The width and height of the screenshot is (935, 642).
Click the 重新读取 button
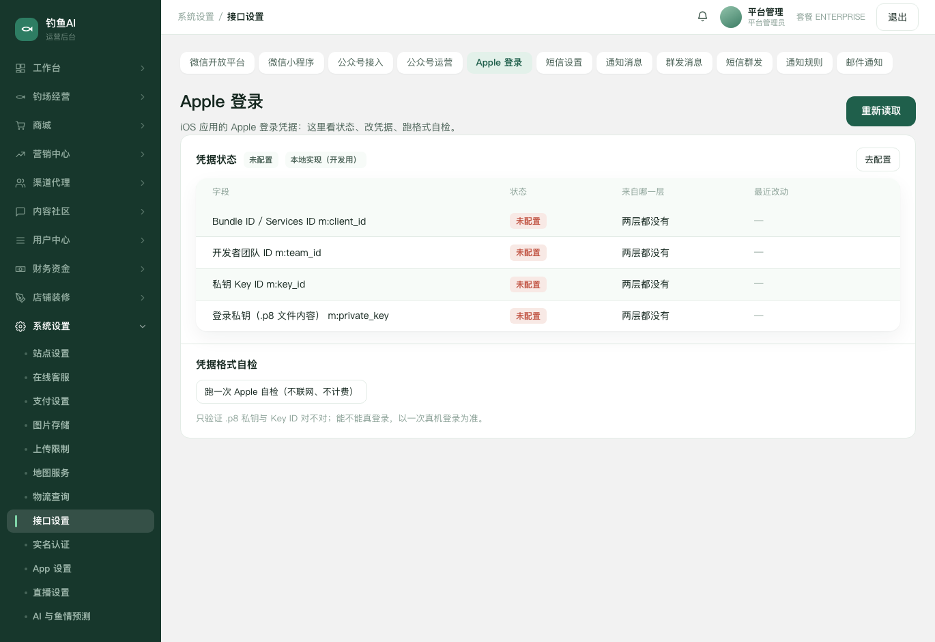pyautogui.click(x=881, y=111)
